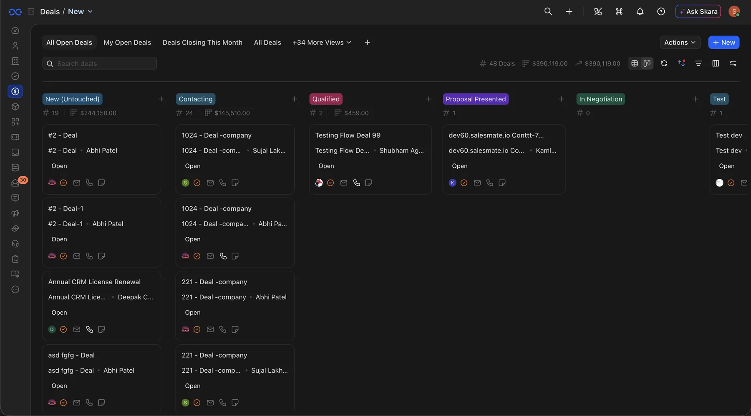Select the My Open Deals tab

point(127,43)
